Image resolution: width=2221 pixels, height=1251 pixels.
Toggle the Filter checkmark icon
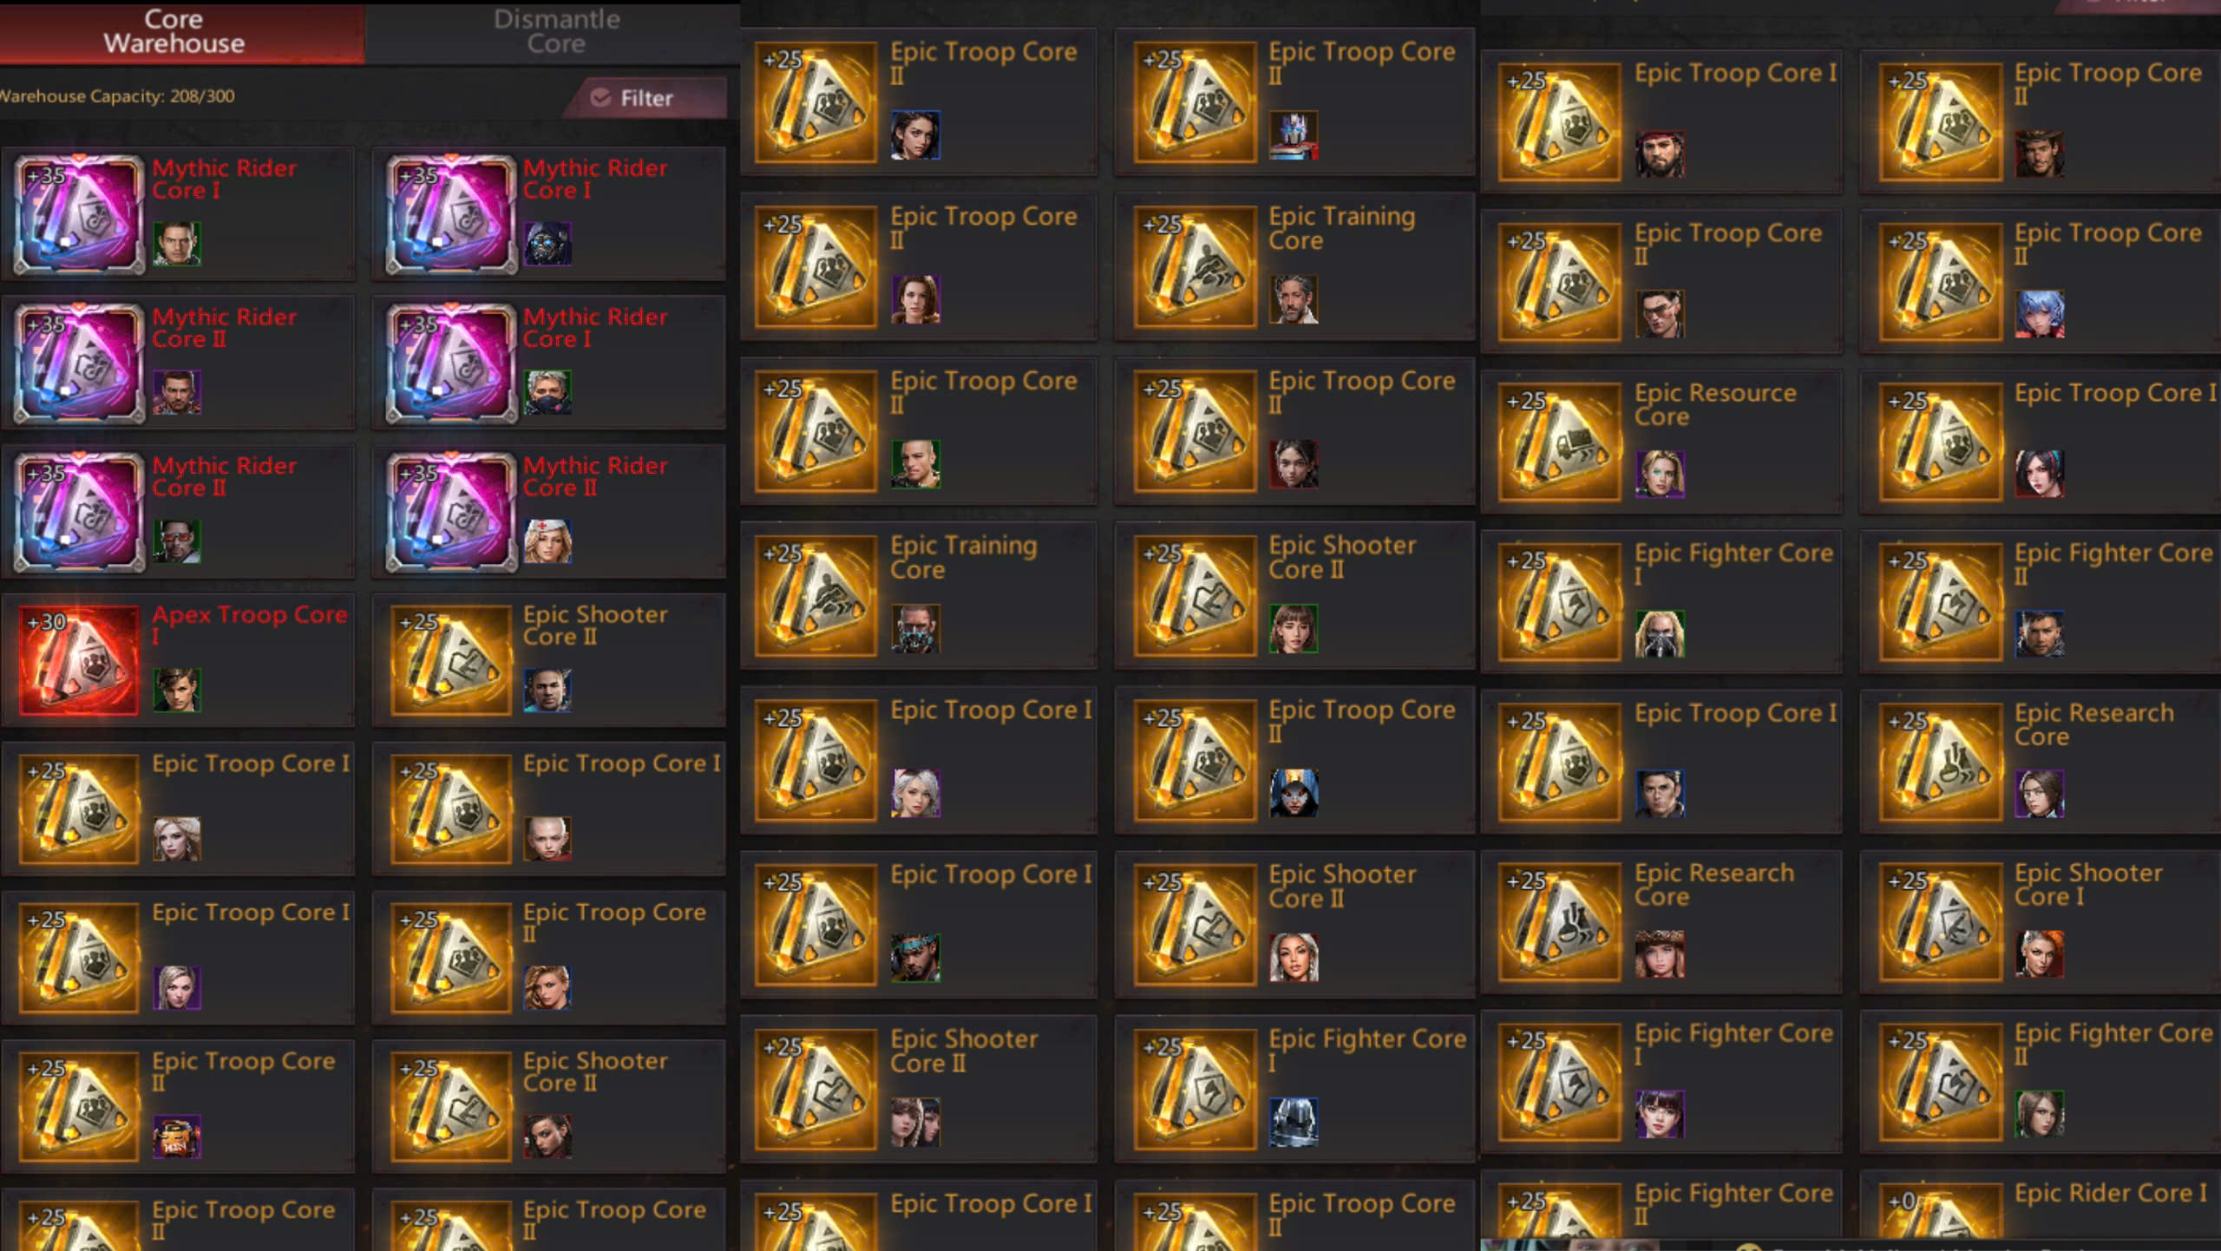pyautogui.click(x=599, y=98)
